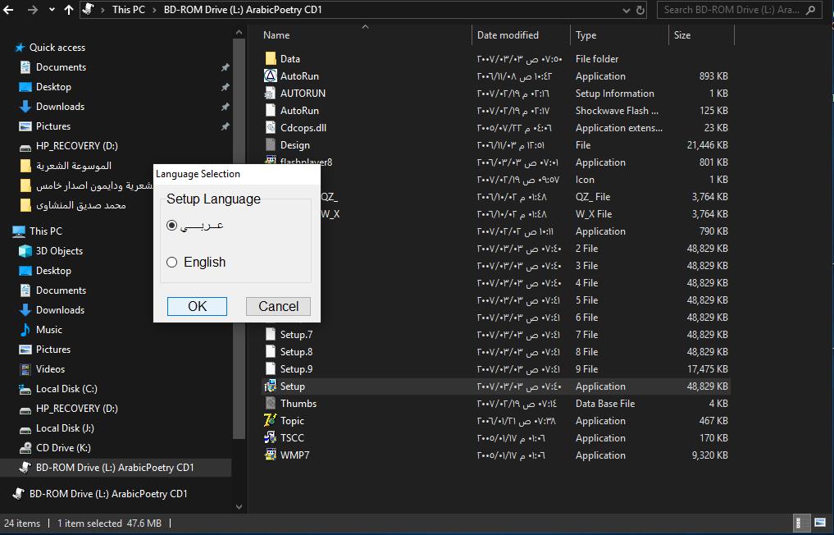Refresh the current folder view
The width and height of the screenshot is (834, 535).
coord(640,10)
